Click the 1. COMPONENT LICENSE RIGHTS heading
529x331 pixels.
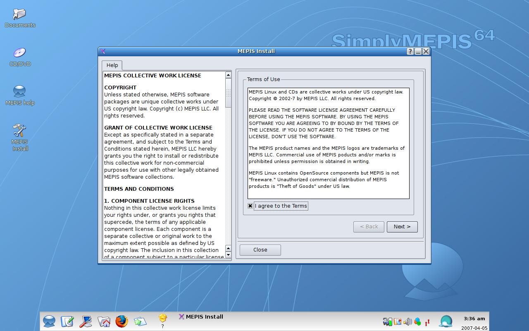(149, 201)
